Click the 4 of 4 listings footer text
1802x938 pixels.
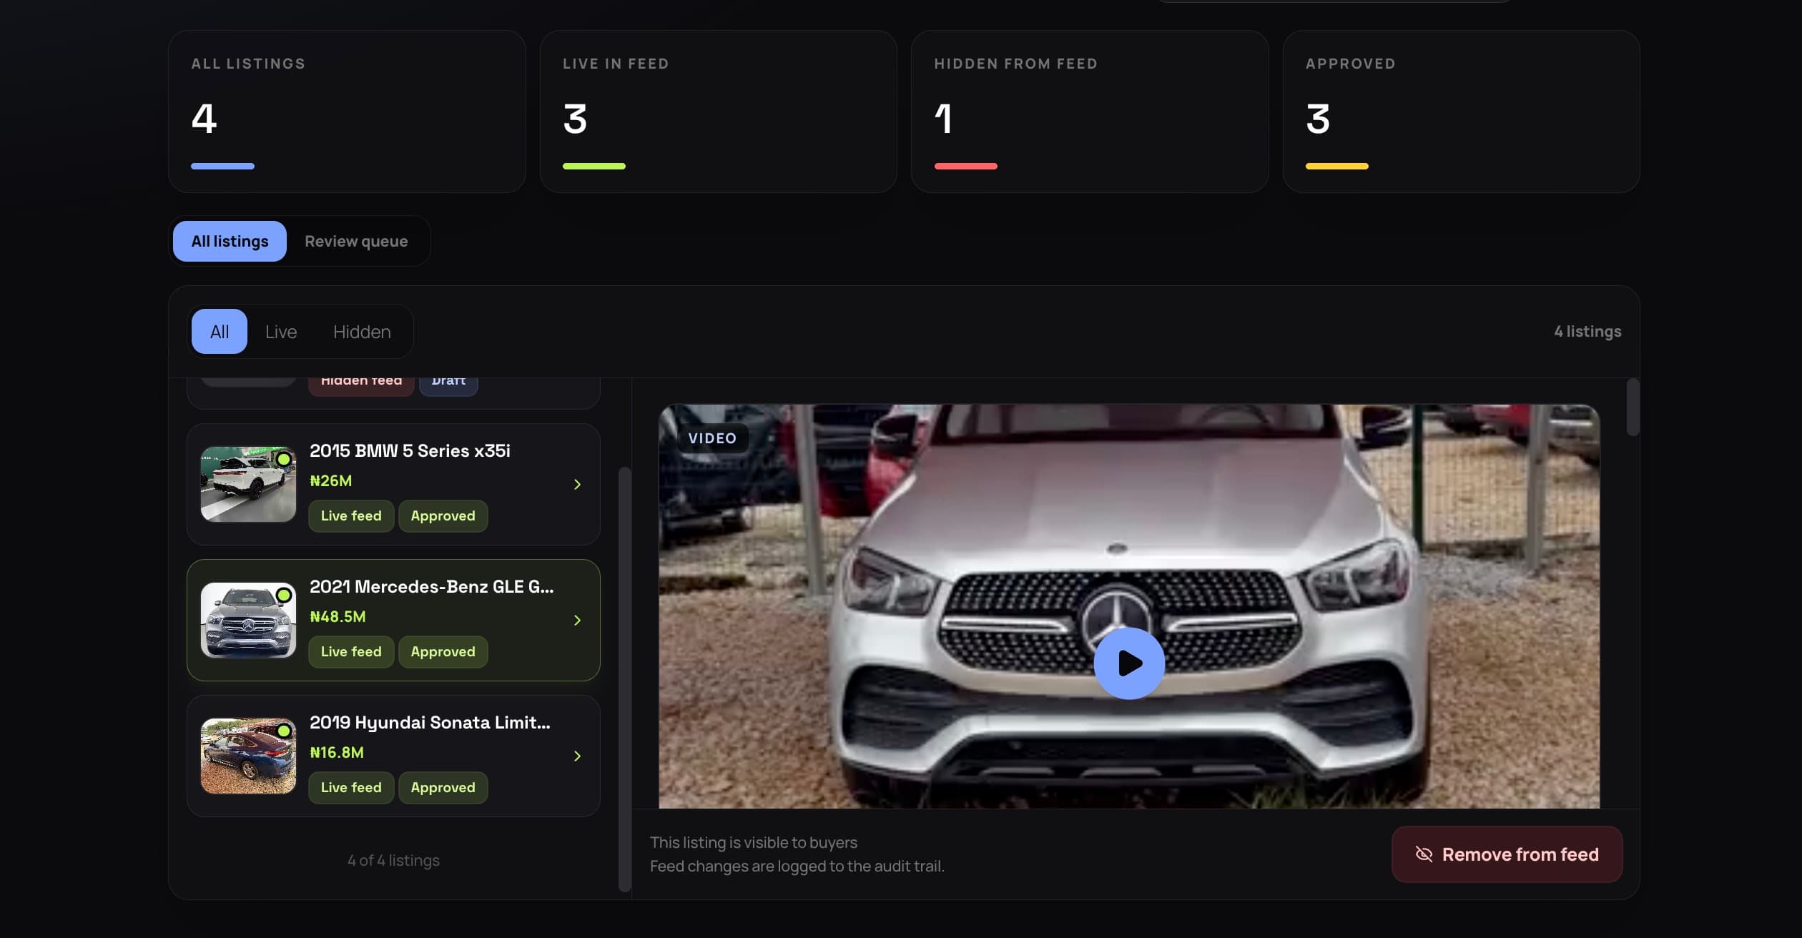pos(393,860)
